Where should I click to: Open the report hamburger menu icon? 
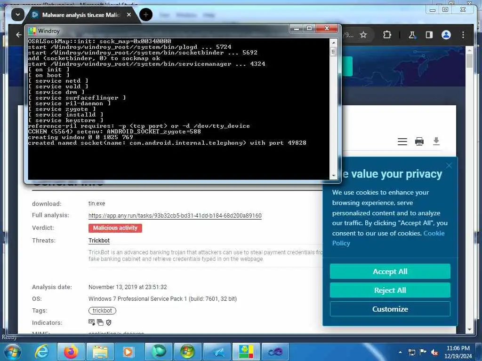tap(402, 141)
